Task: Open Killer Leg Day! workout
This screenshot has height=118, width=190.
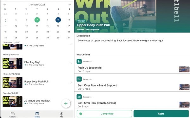Action: tap(37, 63)
